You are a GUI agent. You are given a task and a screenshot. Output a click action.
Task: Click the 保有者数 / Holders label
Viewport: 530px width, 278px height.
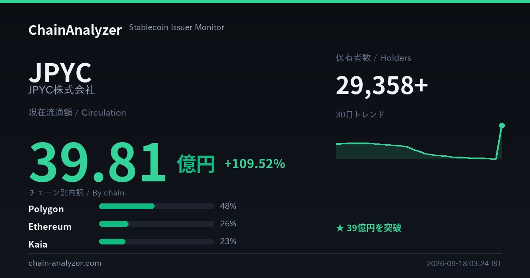coord(374,58)
